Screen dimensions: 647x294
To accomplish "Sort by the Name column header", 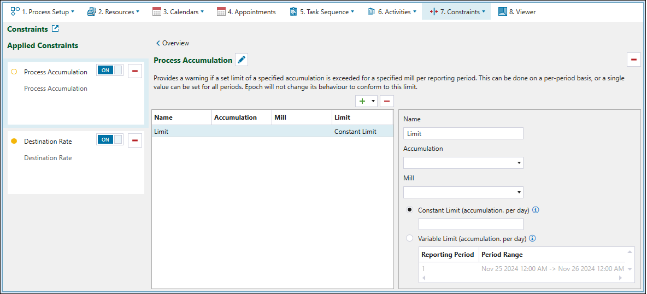I will [x=181, y=117].
